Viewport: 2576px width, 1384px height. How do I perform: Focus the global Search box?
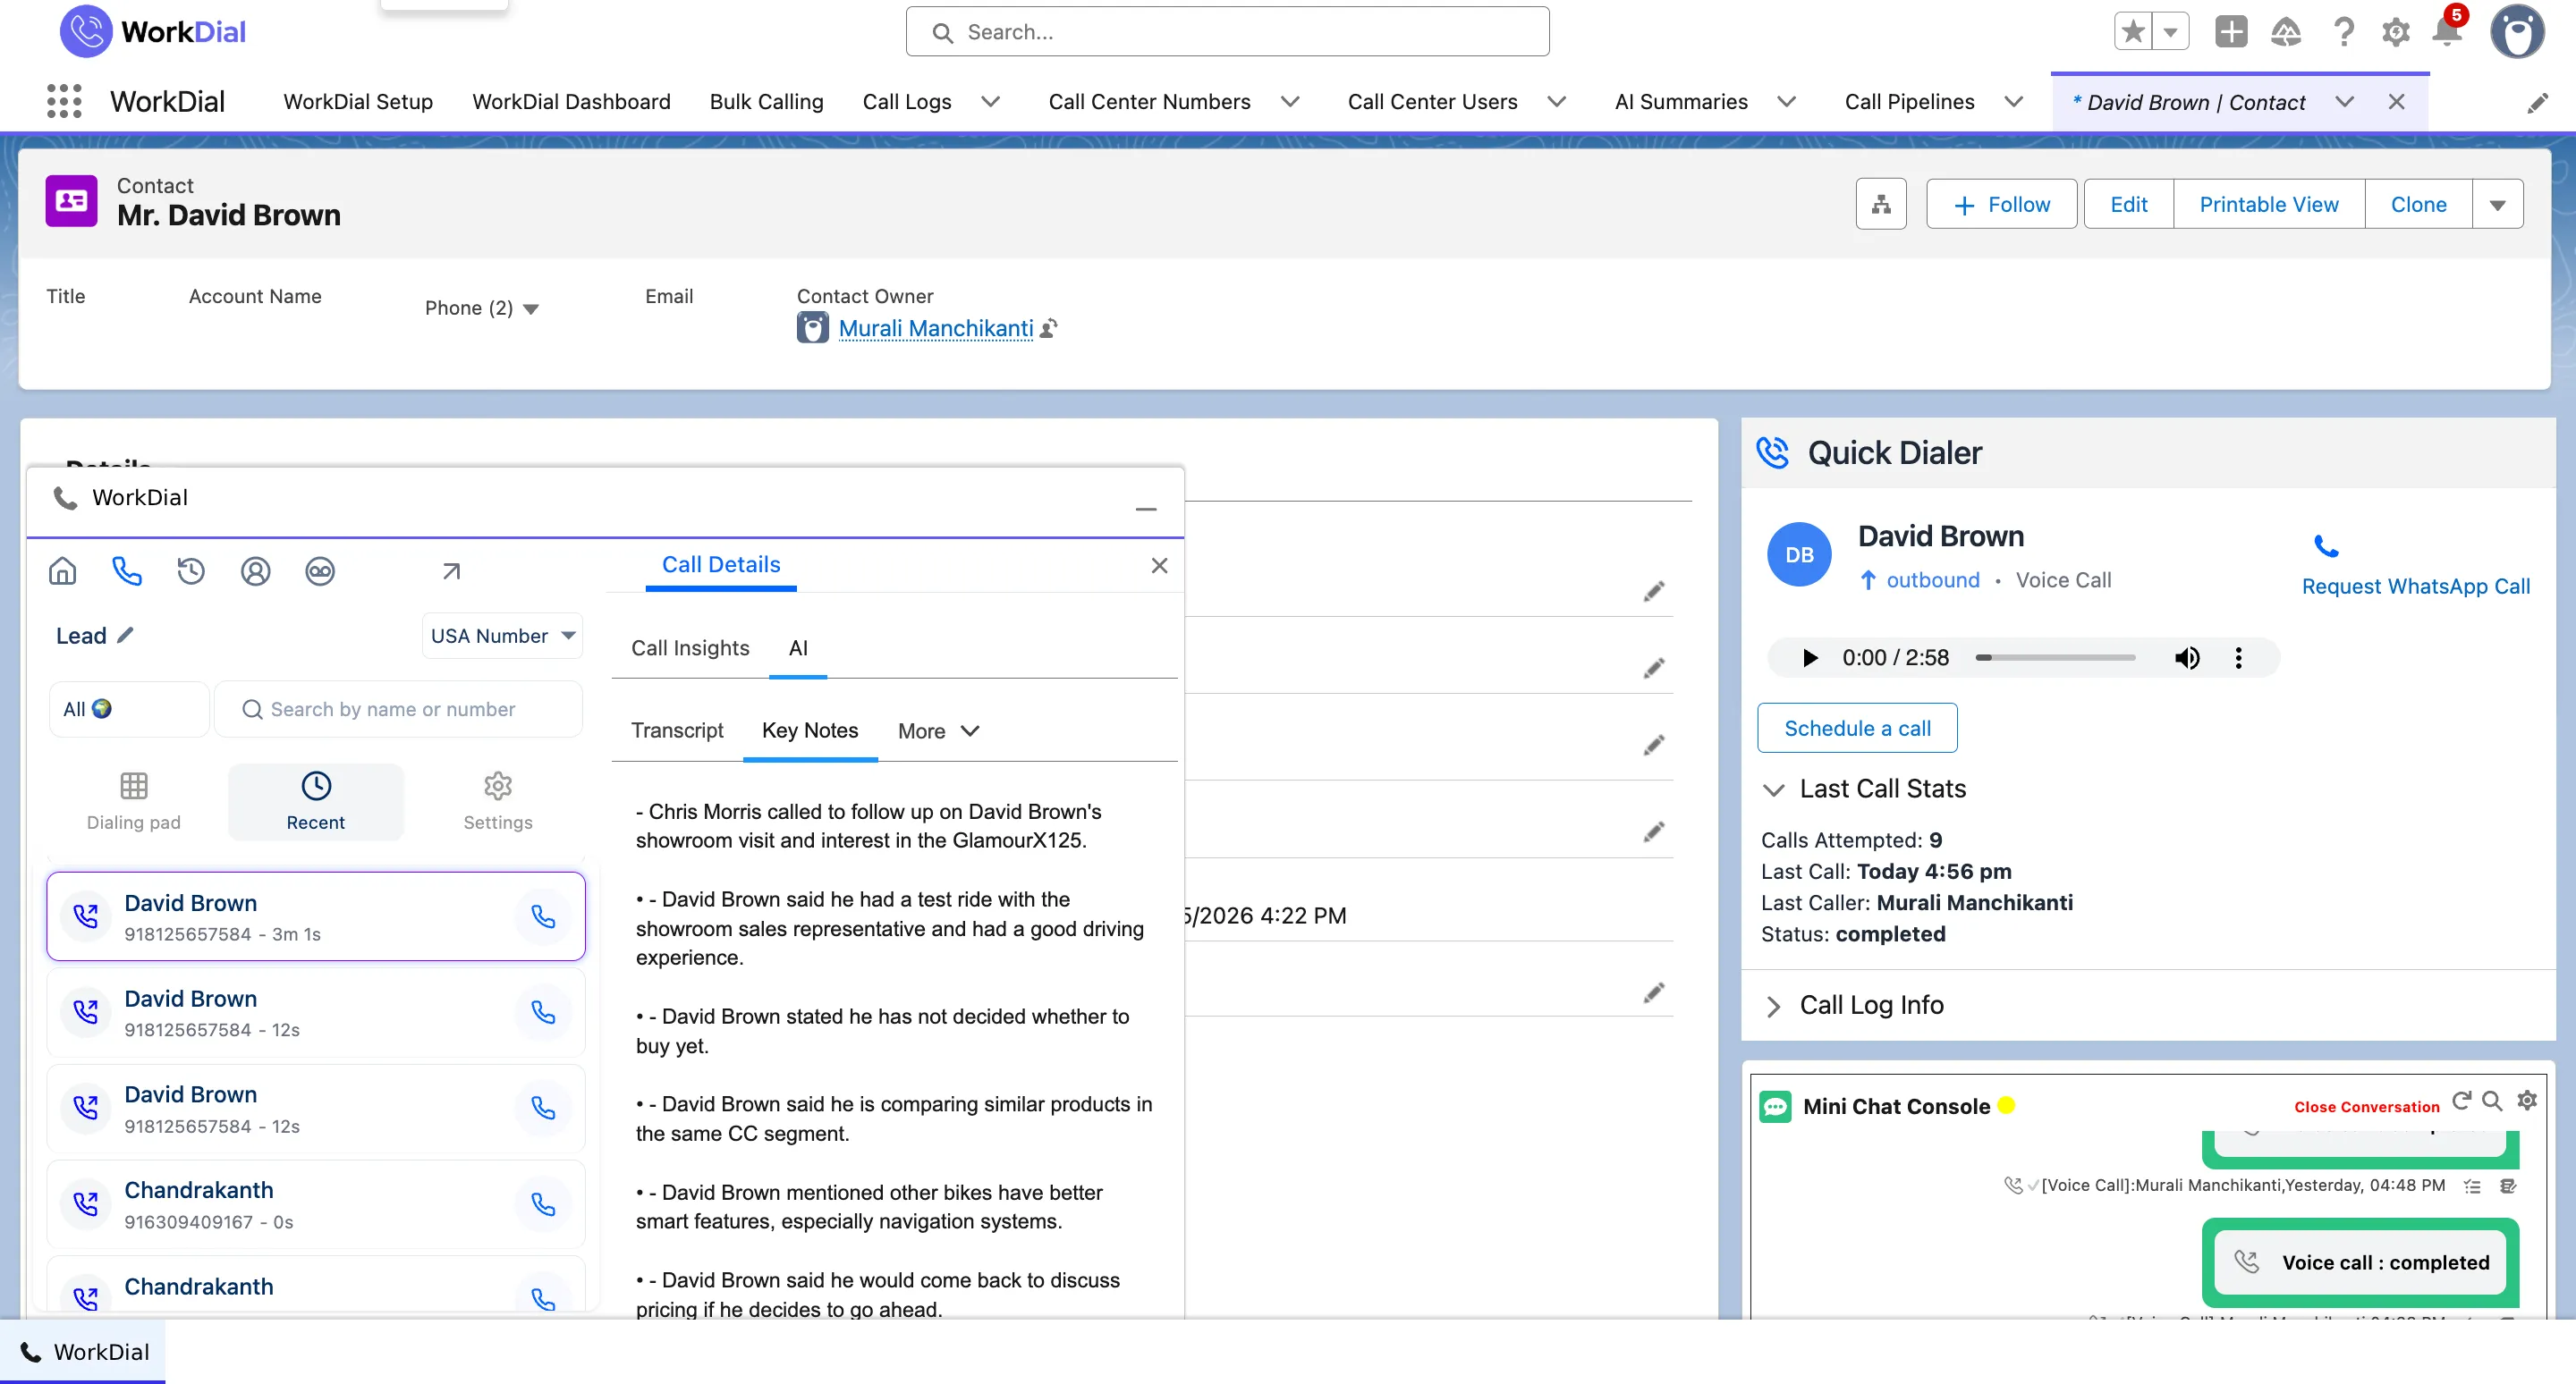(1227, 32)
